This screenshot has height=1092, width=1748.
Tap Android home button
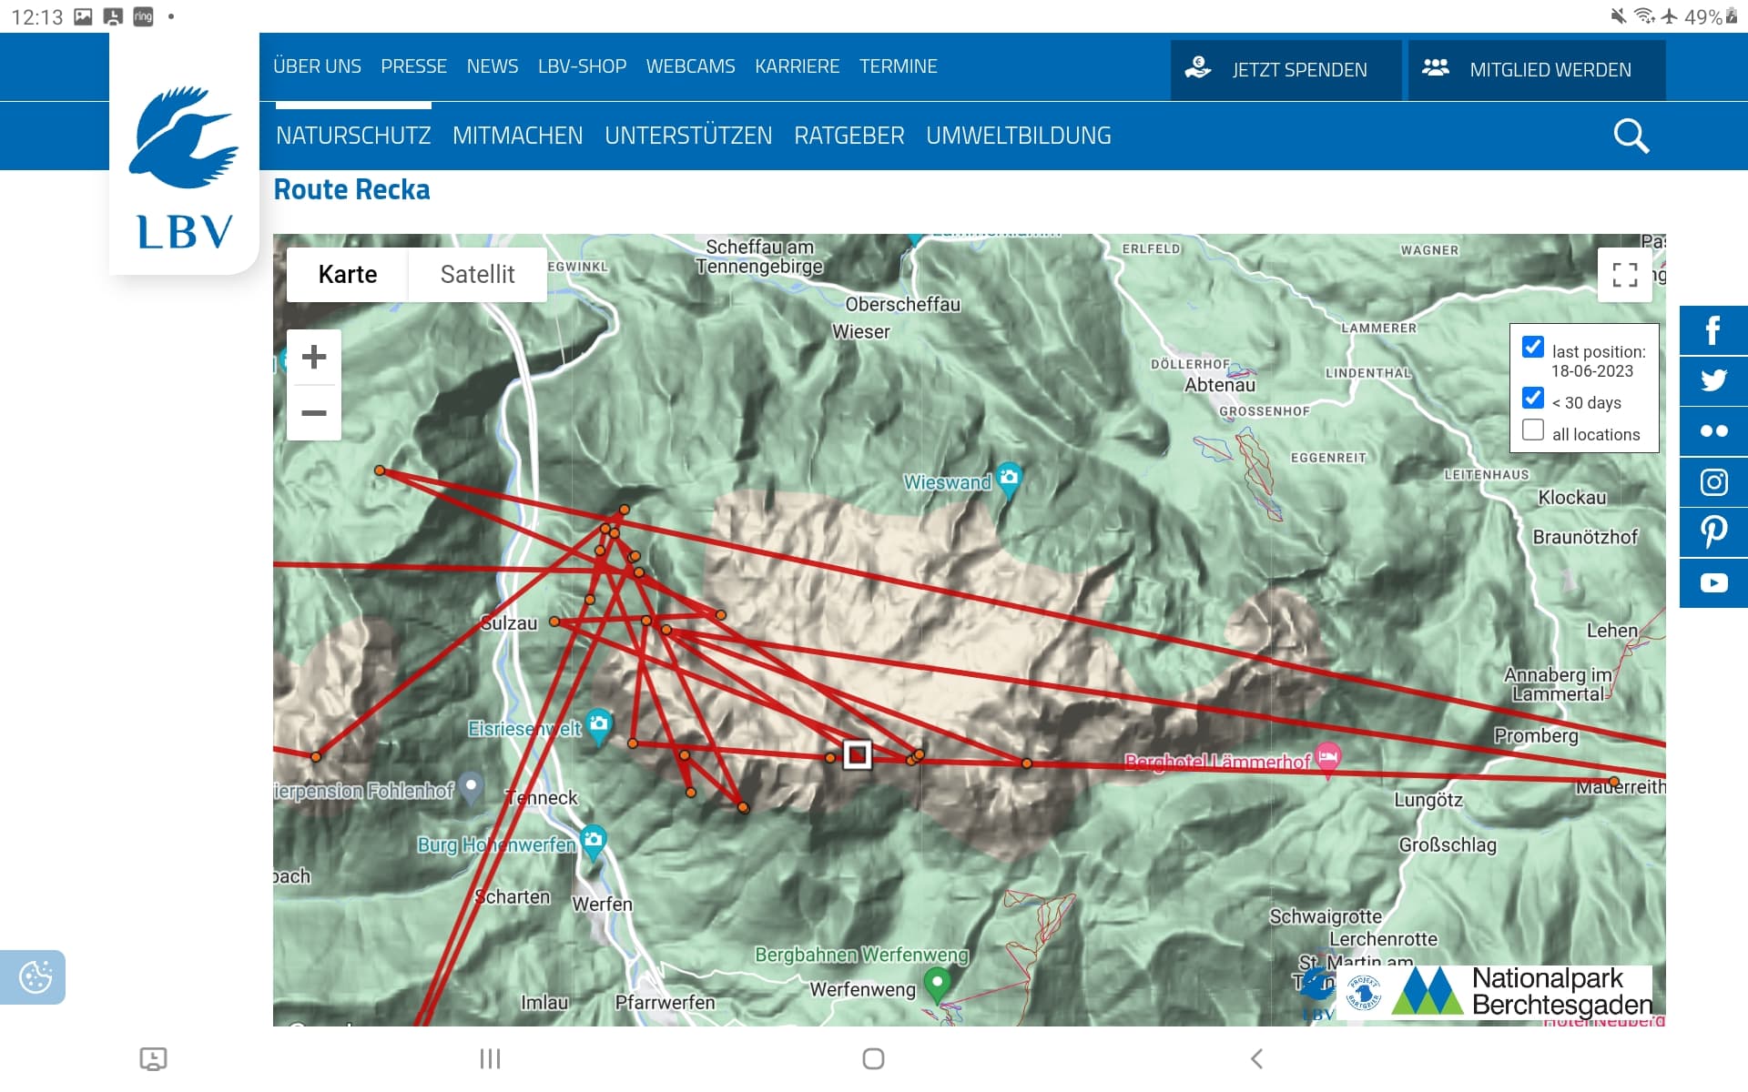[873, 1058]
